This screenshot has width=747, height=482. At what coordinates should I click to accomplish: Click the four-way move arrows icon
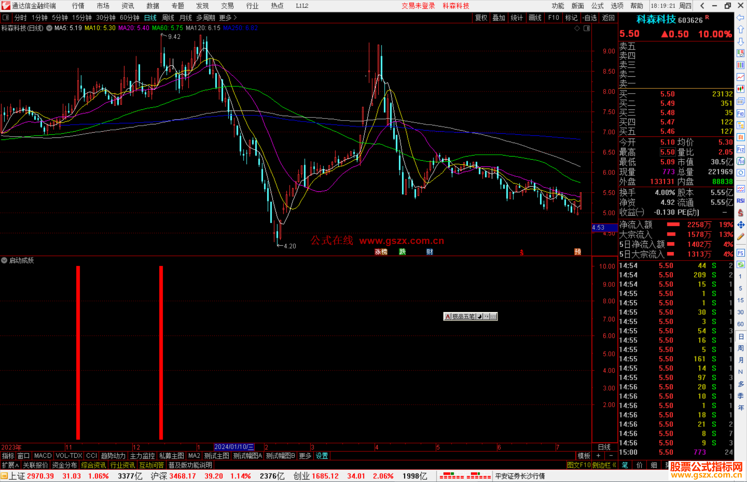click(740, 225)
